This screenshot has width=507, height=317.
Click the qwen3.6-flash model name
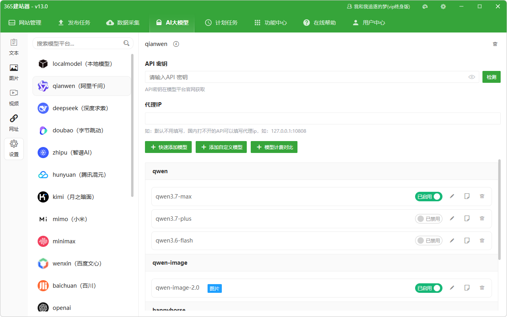174,241
